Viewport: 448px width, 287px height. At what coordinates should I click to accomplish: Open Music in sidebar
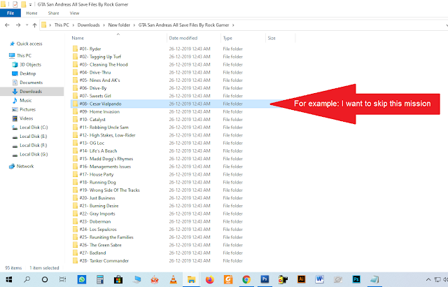pos(26,101)
